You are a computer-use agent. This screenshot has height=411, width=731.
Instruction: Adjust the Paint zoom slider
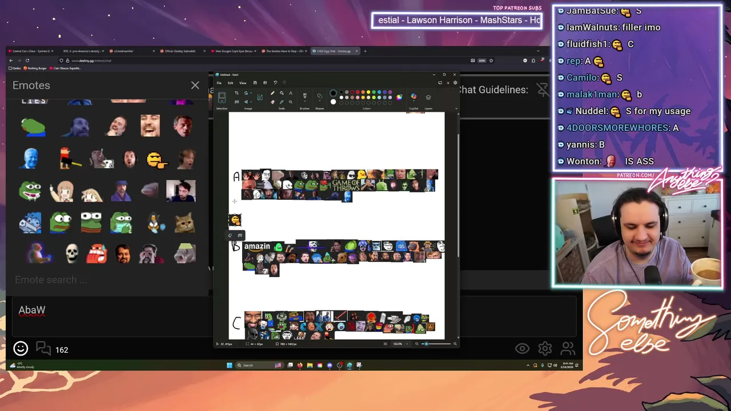tap(436, 344)
